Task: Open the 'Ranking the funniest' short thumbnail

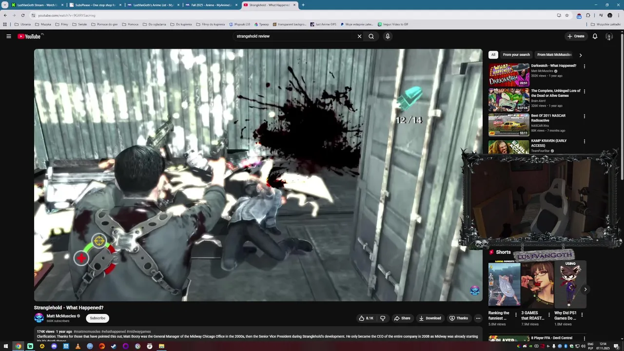Action: click(505, 285)
